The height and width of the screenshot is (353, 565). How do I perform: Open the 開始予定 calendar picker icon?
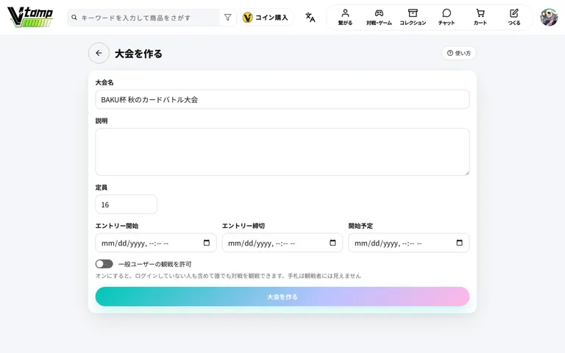[x=459, y=243]
